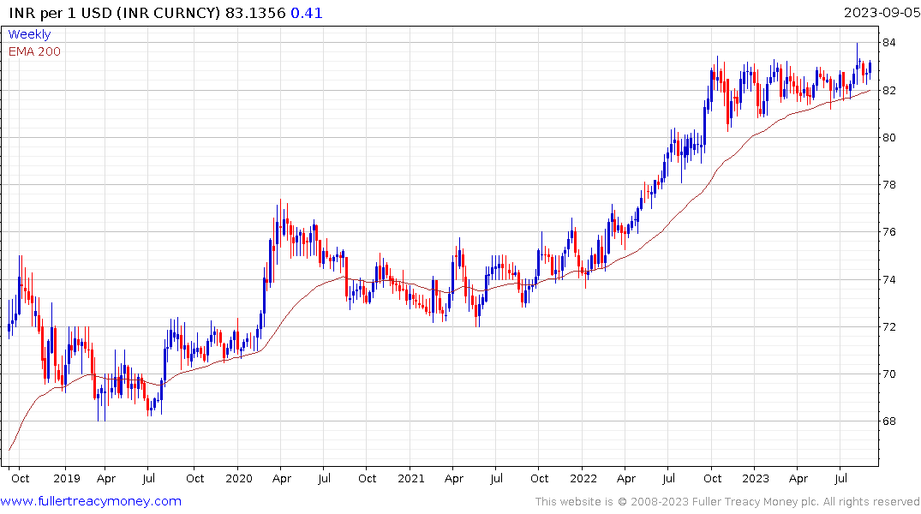Screen dimensions: 921x514
Task: Select the "INR per 1 USD (INR CURNCY)" title
Action: pos(115,13)
